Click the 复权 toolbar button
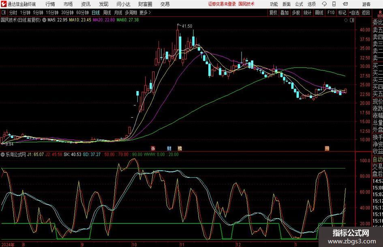Screen dimensions: 383x247 (273, 13)
